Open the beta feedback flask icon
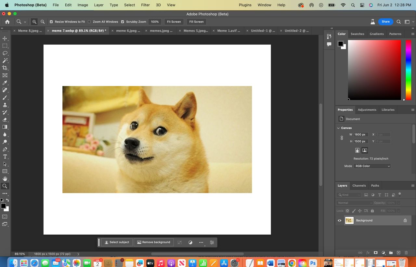 (373, 22)
